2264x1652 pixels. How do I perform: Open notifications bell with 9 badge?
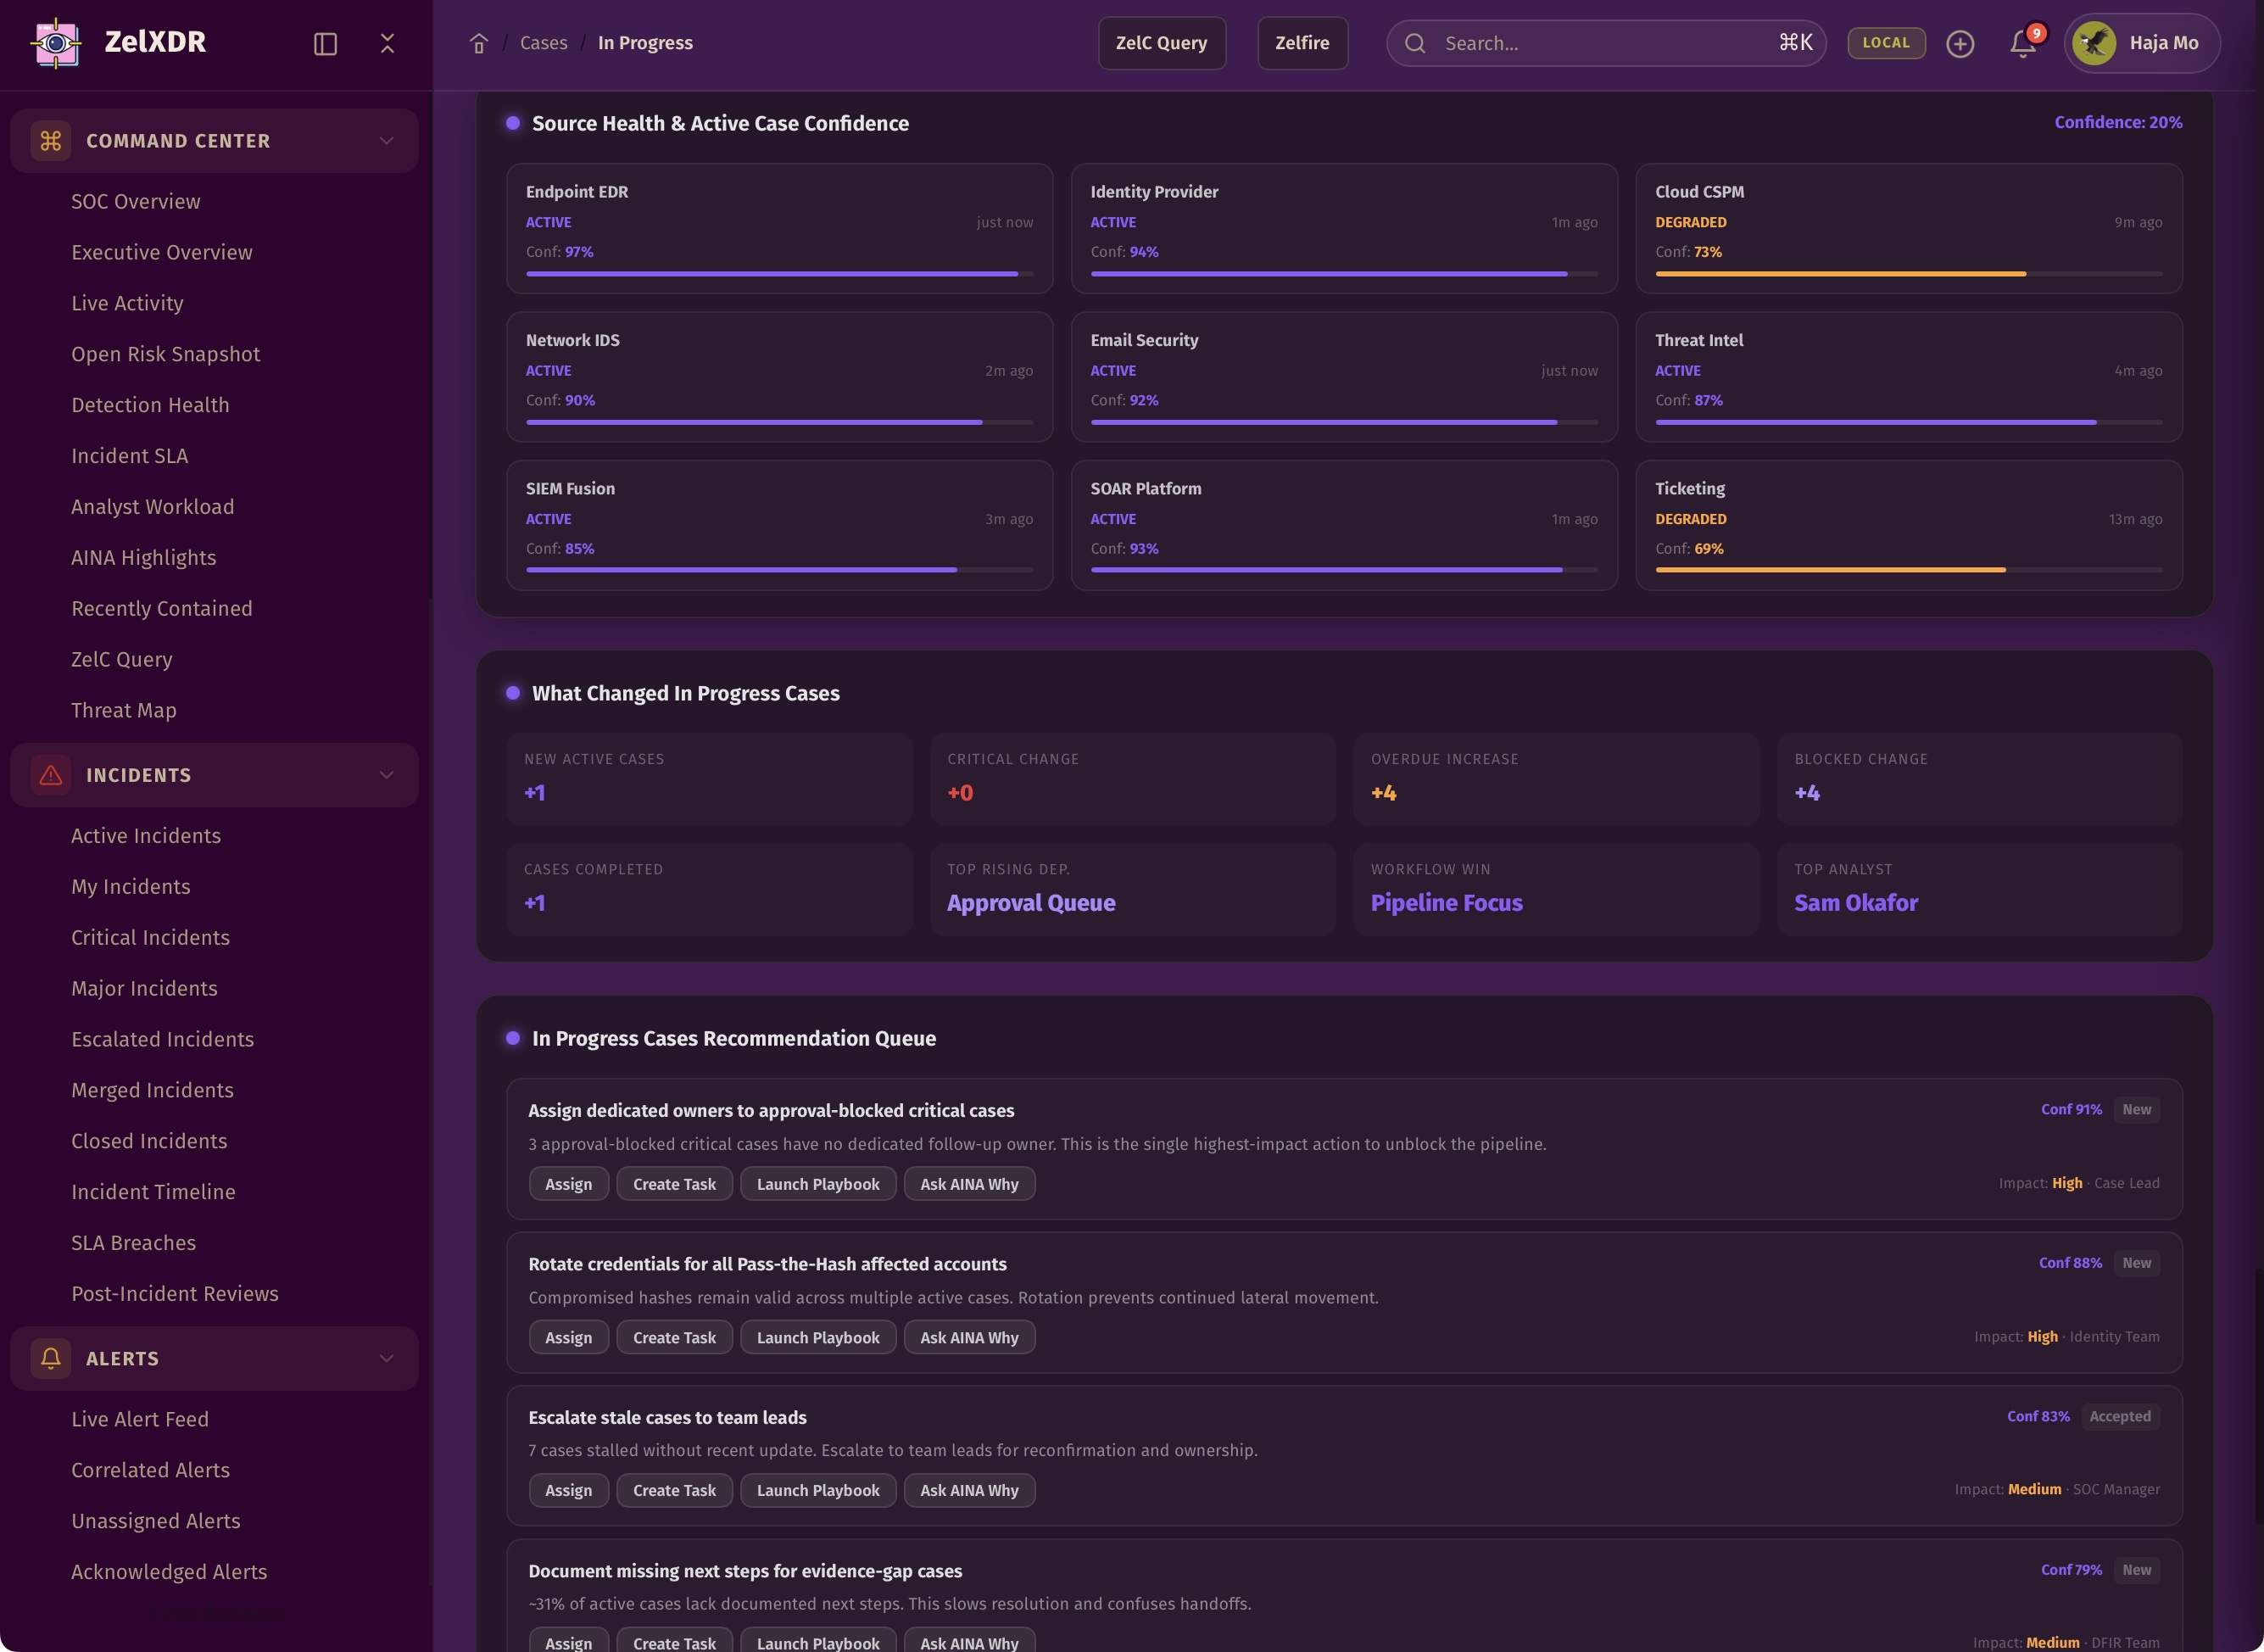[x=2022, y=44]
